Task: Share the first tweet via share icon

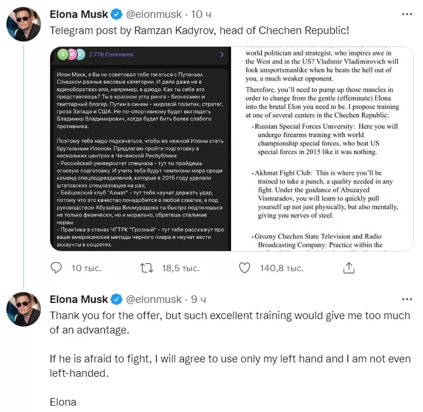Action: tap(349, 268)
